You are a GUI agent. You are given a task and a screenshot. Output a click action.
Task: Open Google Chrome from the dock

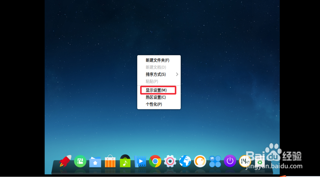pyautogui.click(x=155, y=161)
